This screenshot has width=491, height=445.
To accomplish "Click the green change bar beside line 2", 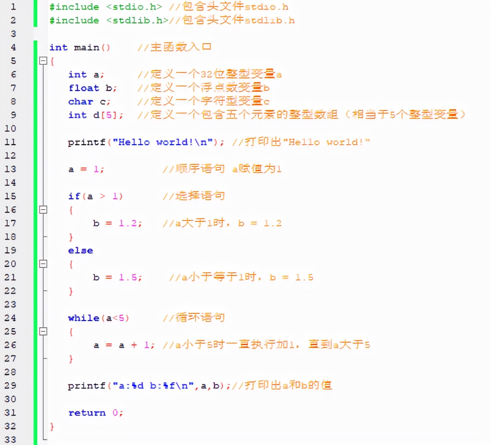I will click(36, 20).
